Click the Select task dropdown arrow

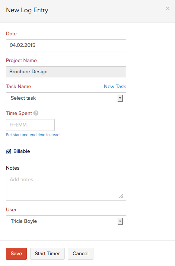[x=120, y=98]
